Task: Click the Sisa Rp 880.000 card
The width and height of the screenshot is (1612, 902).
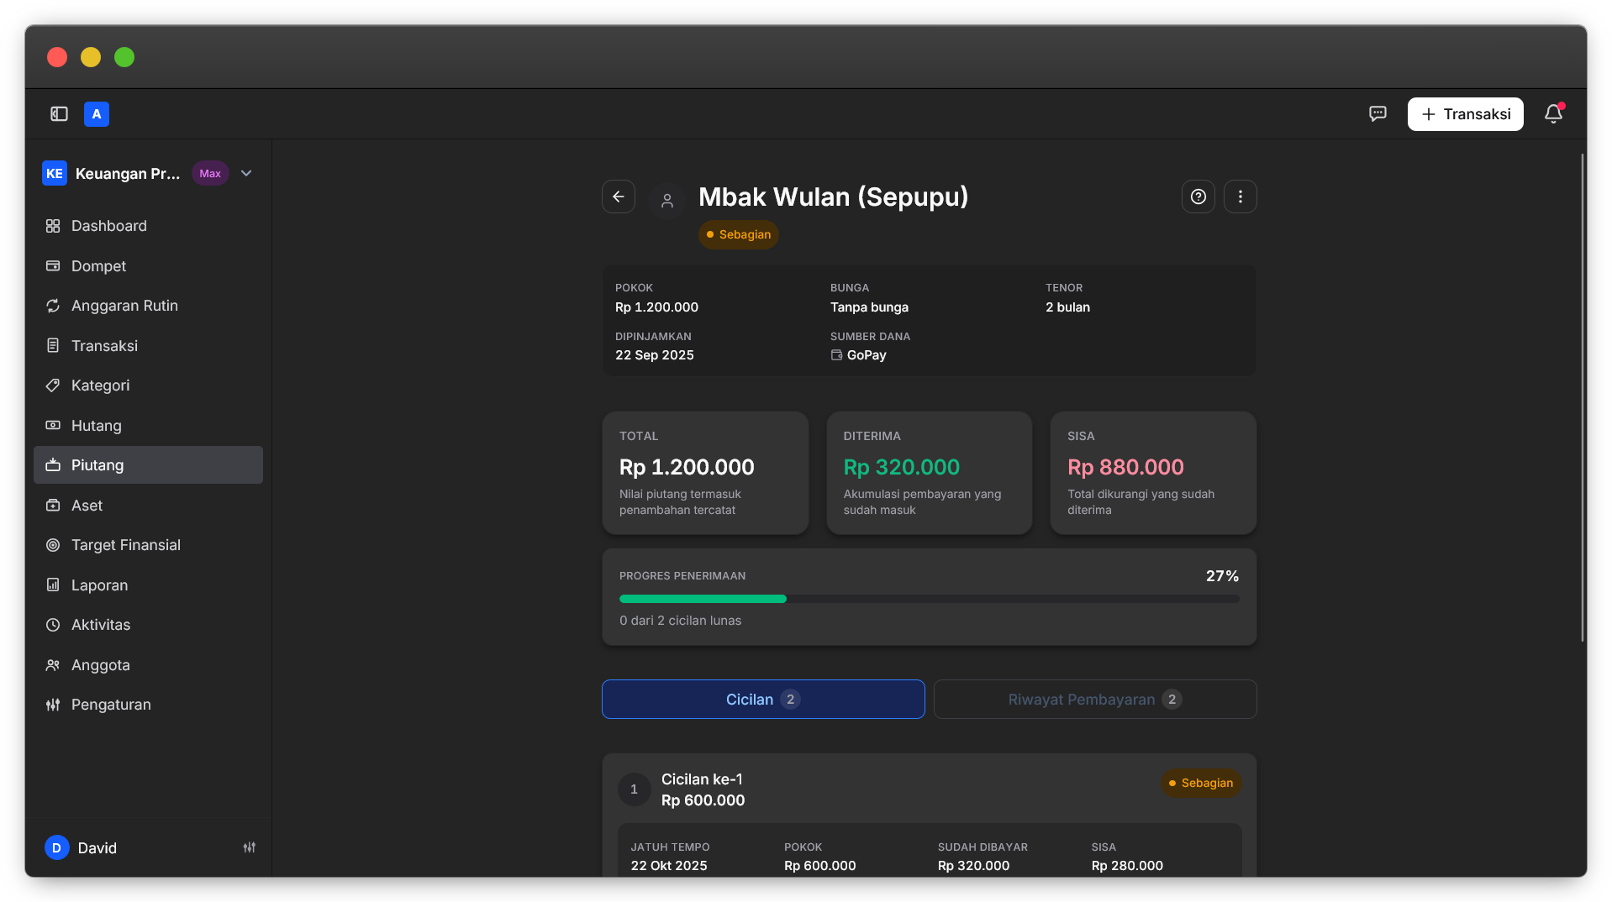Action: coord(1153,473)
